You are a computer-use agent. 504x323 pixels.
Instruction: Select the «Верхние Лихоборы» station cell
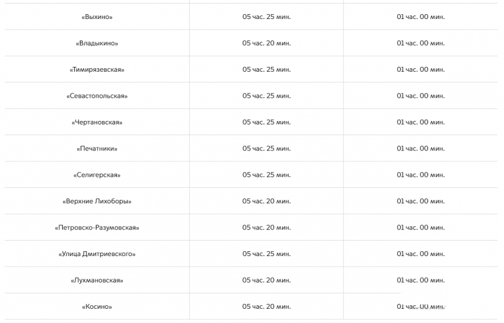click(97, 202)
